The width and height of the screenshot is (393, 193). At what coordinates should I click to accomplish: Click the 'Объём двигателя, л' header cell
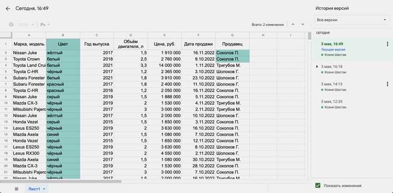coord(131,44)
